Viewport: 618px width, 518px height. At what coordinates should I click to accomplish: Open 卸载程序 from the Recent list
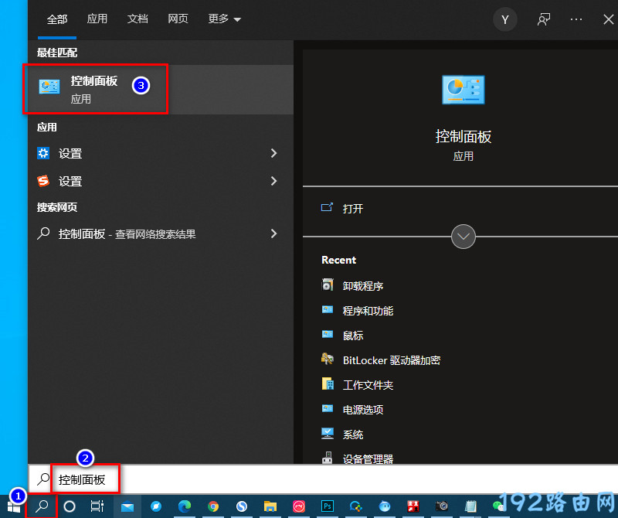[363, 286]
